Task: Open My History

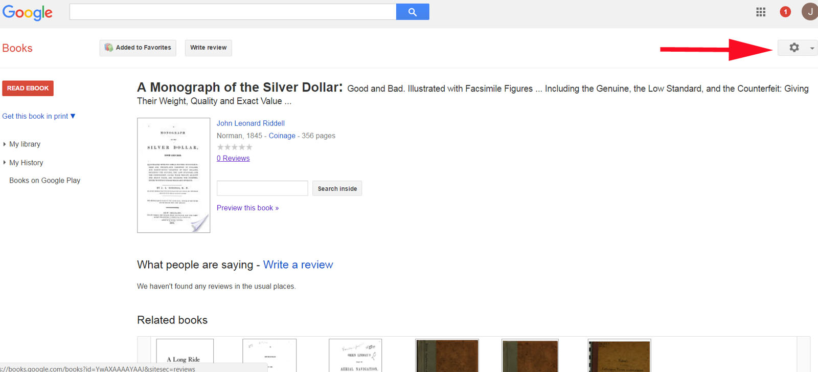Action: tap(26, 163)
